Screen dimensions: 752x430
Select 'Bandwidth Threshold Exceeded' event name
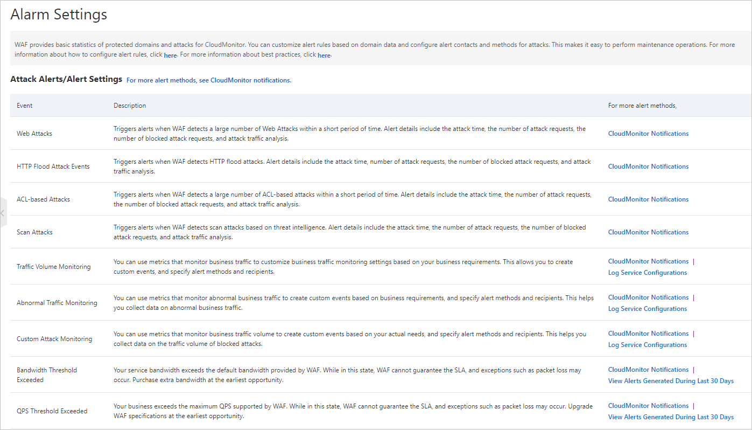[x=47, y=375]
